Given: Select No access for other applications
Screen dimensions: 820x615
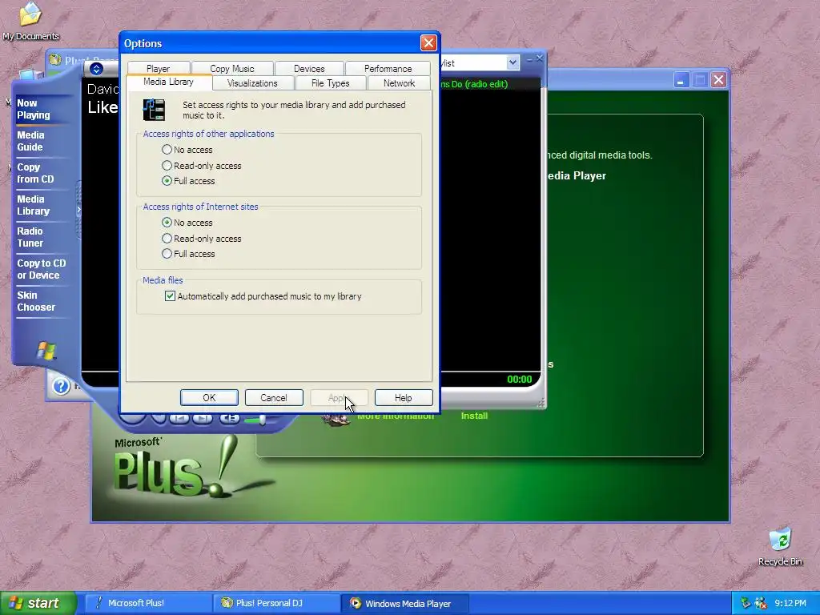Looking at the screenshot, I should pos(187,150).
